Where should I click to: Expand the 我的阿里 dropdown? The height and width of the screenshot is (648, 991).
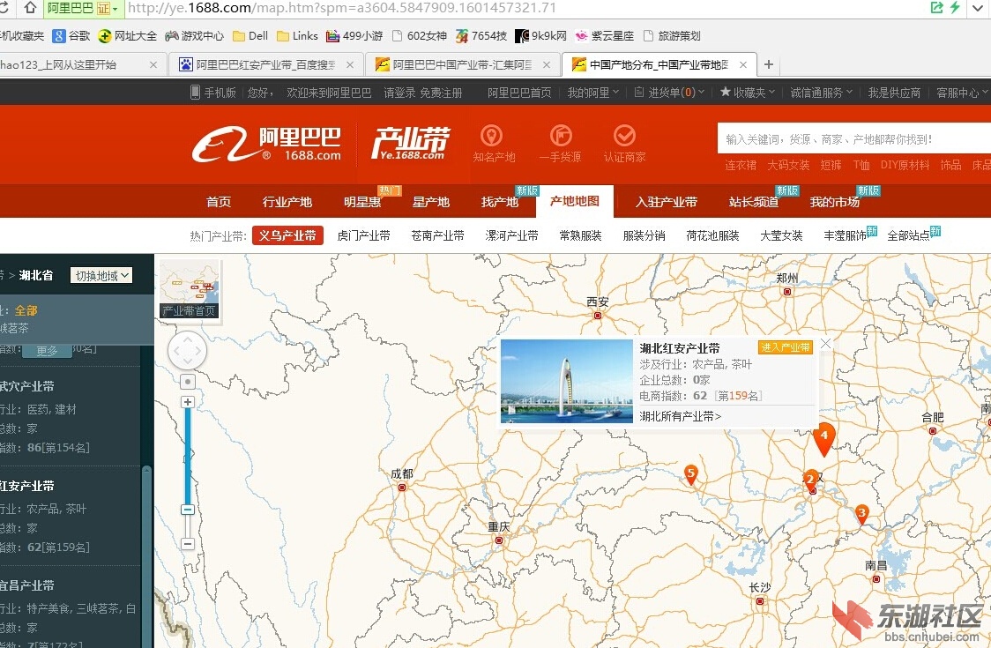[x=592, y=93]
